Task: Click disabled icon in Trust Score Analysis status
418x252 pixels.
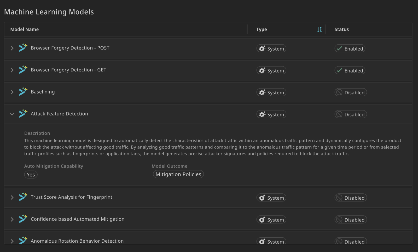Action: pyautogui.click(x=339, y=198)
